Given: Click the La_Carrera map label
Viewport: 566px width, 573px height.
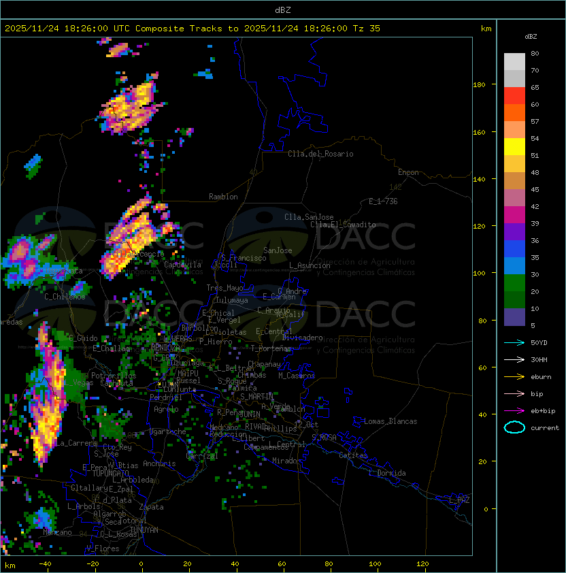Looking at the screenshot, I should click(77, 443).
